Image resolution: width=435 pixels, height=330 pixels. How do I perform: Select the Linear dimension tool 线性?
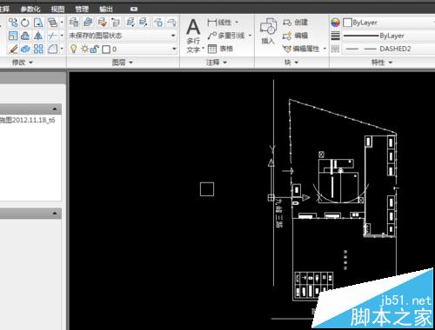pos(219,23)
